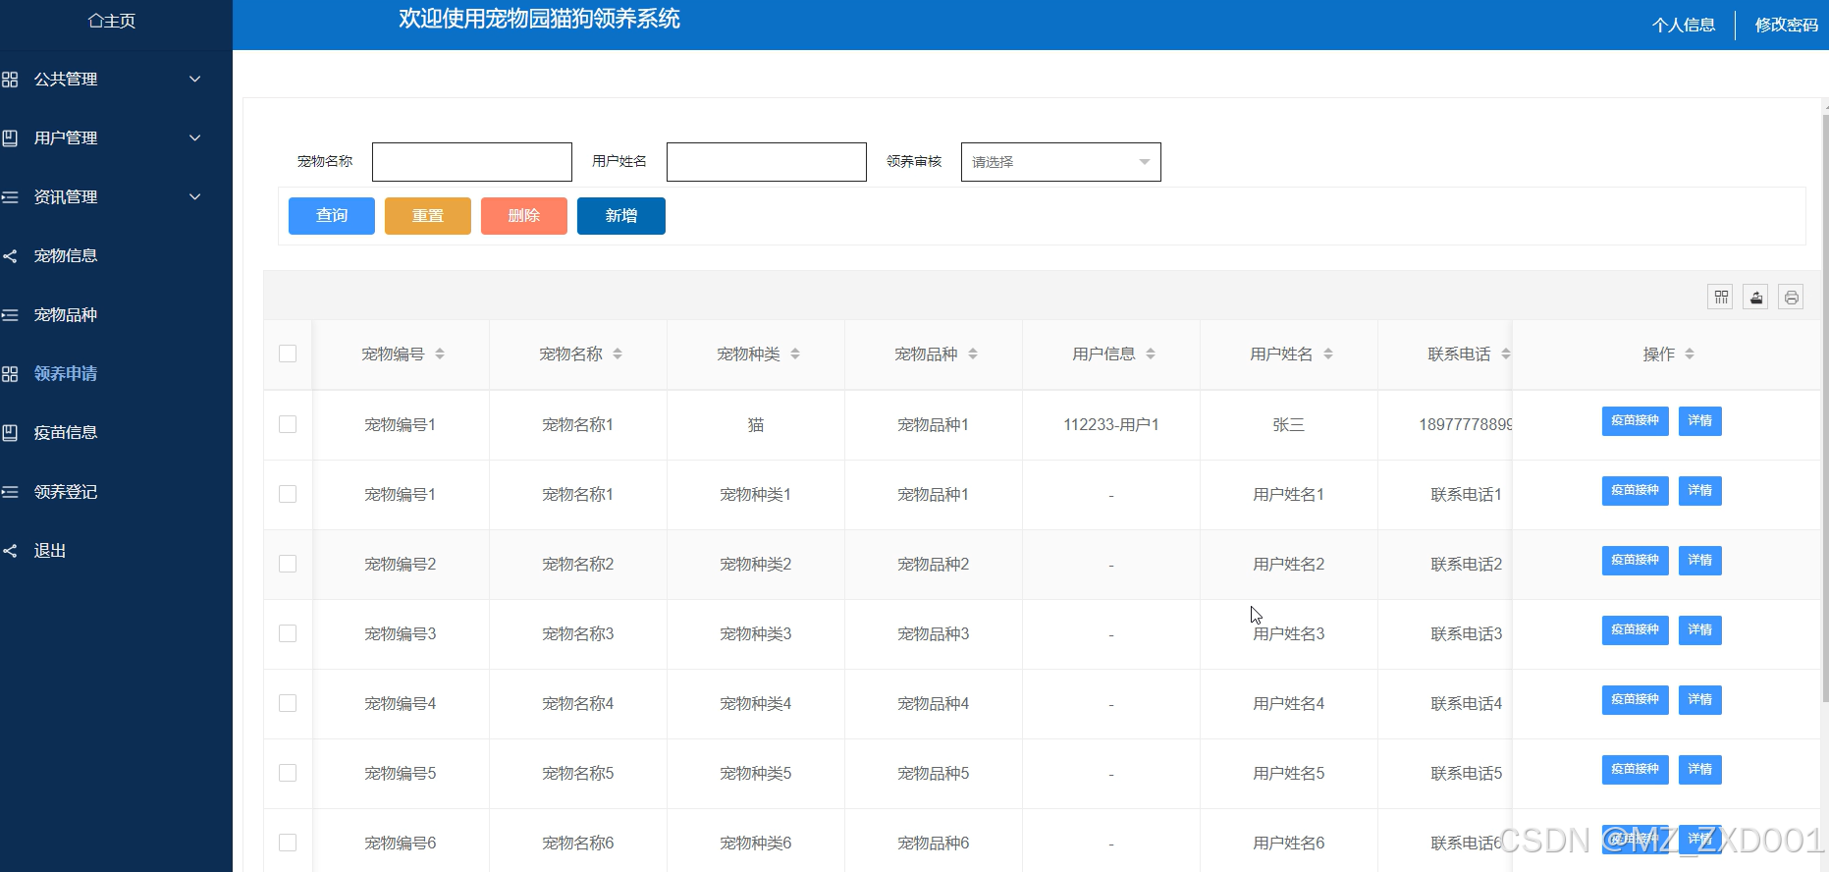This screenshot has width=1829, height=872.
Task: Expand the 用户管理 chevron
Action: click(195, 138)
